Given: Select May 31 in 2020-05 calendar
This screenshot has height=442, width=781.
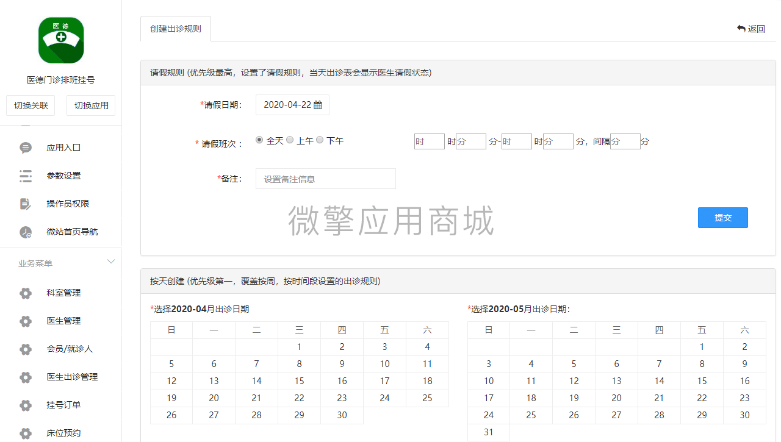Looking at the screenshot, I should 489,432.
